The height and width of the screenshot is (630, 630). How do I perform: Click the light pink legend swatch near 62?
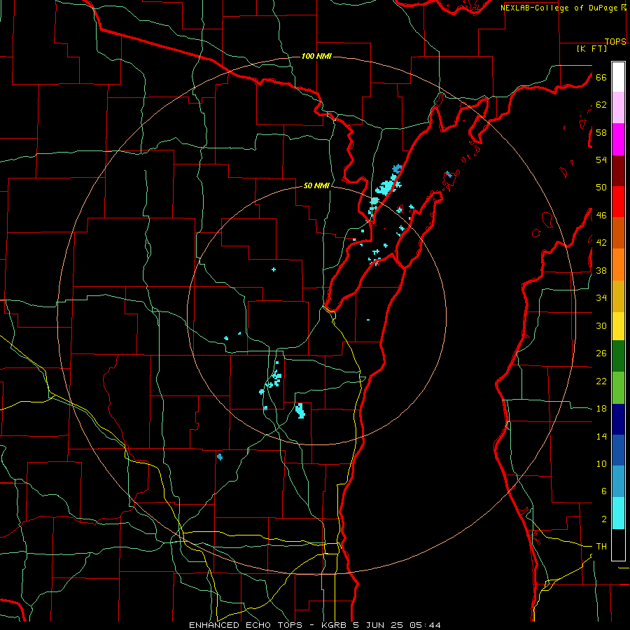(x=618, y=108)
